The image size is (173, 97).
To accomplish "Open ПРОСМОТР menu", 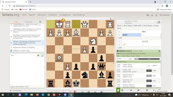I will click(x=52, y=15).
